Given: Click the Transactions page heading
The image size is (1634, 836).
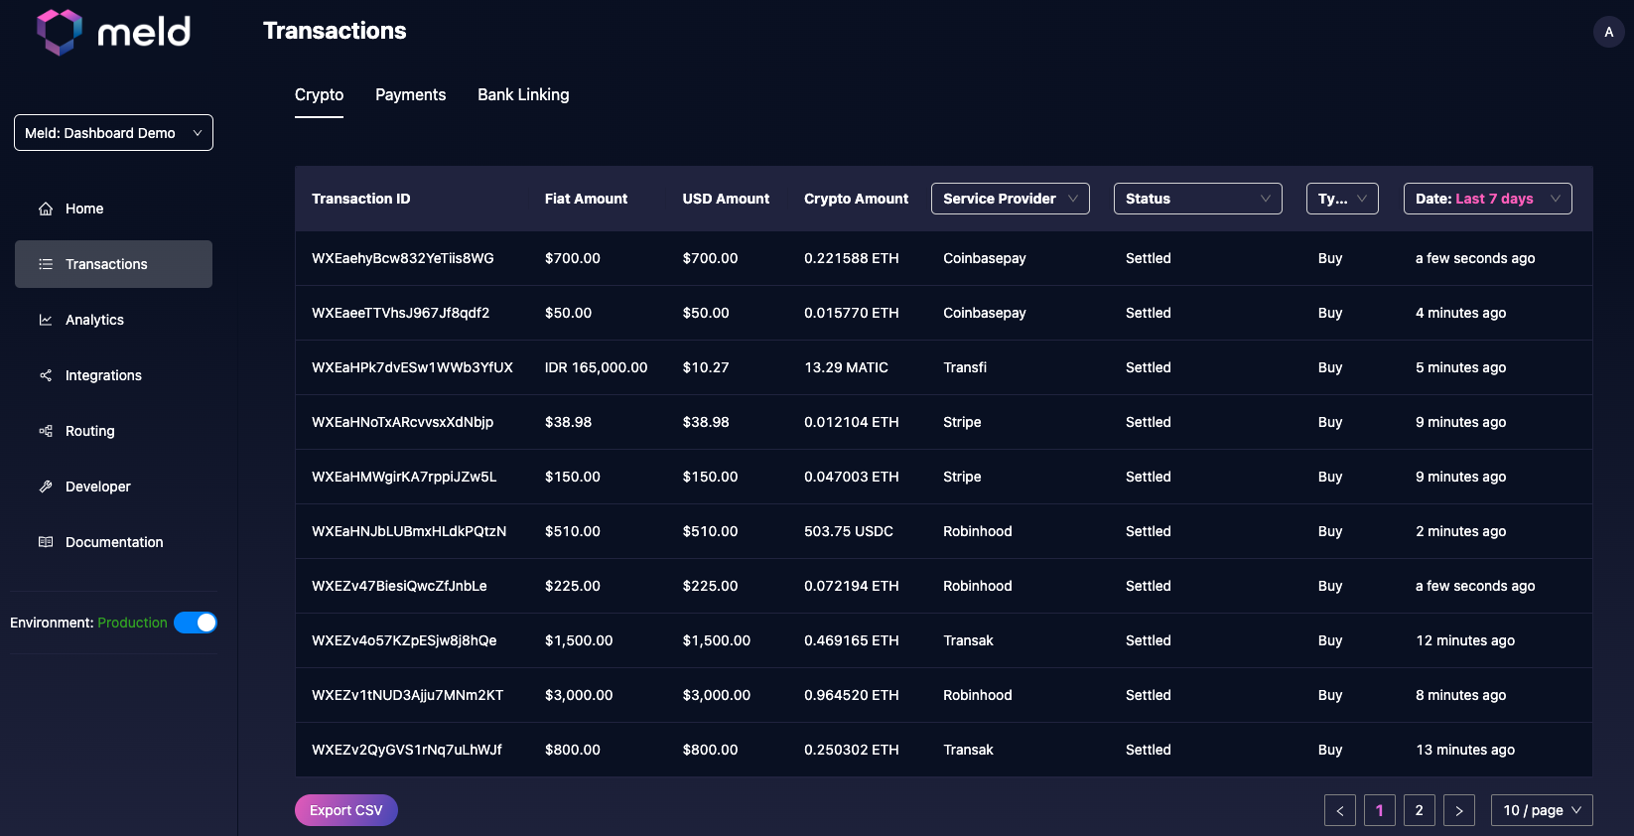Looking at the screenshot, I should (335, 31).
